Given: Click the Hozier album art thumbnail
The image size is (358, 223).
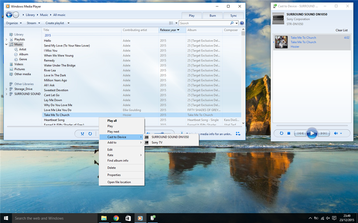Looking at the screenshot, I should (x=281, y=42).
